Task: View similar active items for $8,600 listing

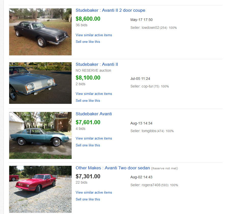Action: 94,35
